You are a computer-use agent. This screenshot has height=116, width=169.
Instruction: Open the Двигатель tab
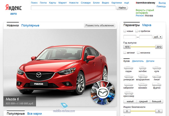tap(138, 61)
